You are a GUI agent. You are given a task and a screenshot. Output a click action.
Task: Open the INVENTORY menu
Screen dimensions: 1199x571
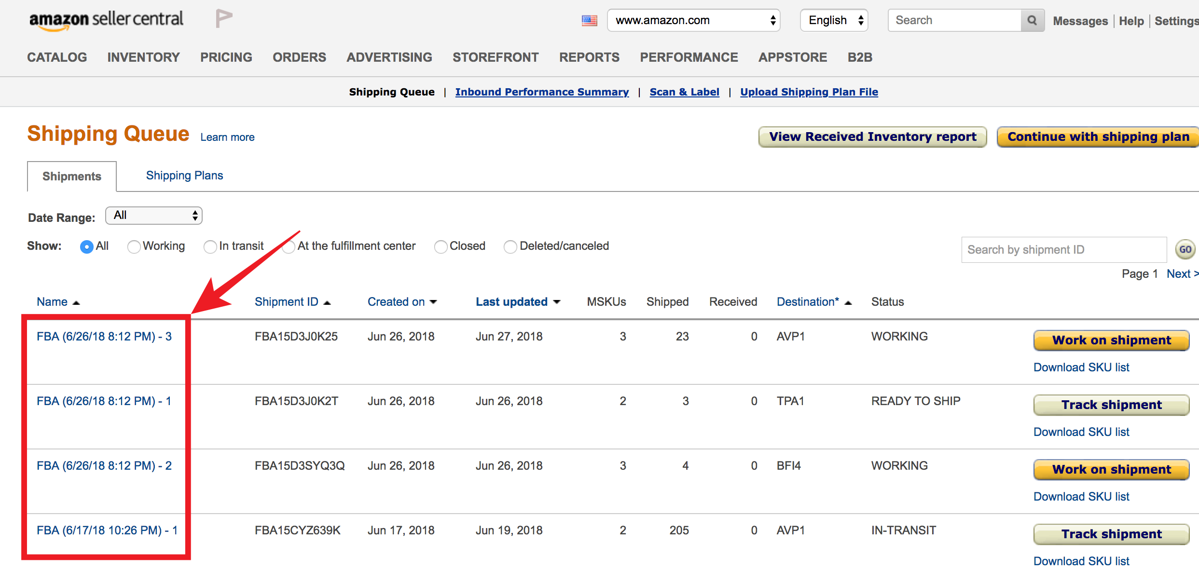[143, 57]
